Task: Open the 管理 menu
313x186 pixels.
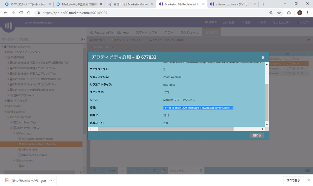Action: (262, 22)
